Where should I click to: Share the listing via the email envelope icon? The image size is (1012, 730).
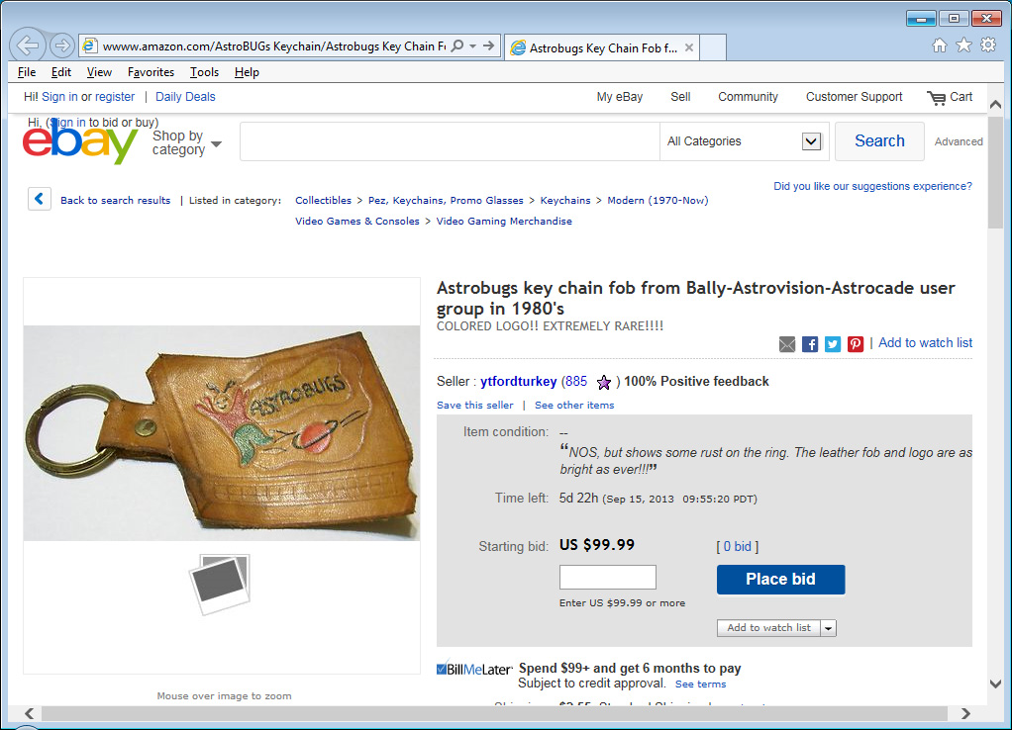(787, 344)
